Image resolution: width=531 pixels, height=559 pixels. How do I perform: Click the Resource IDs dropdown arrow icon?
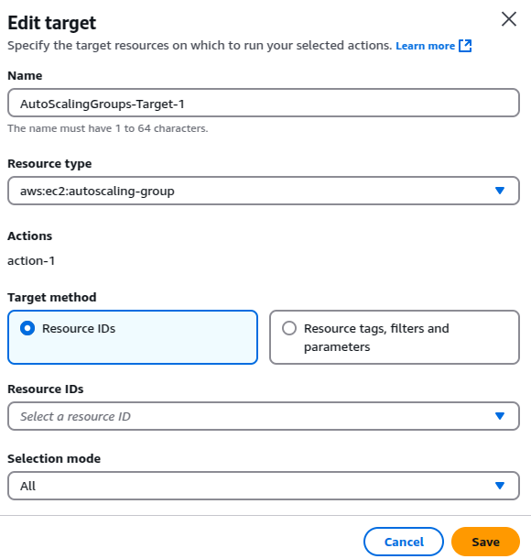(500, 416)
